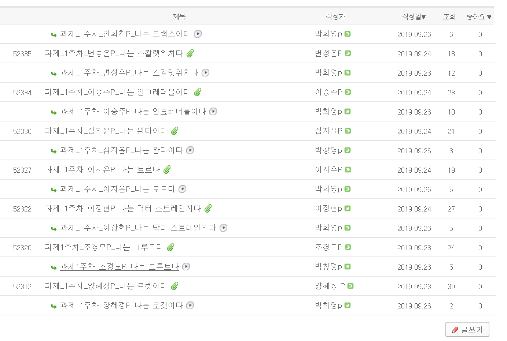Click post number 52330

pyautogui.click(x=22, y=132)
